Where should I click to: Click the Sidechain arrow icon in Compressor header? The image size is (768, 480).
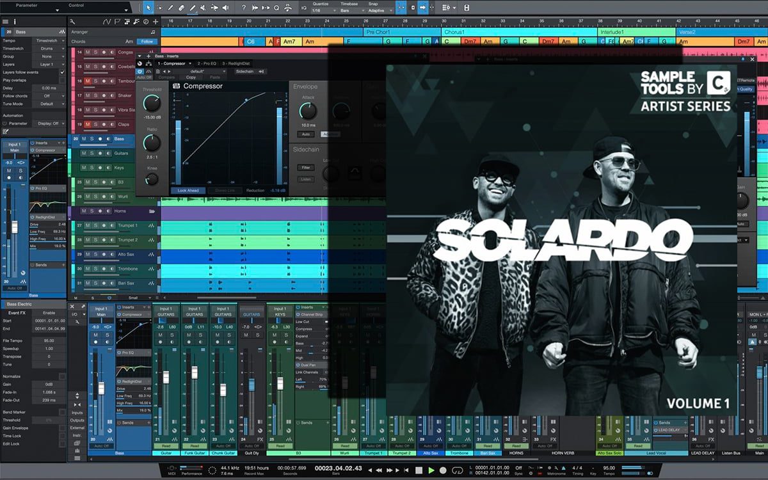(262, 71)
